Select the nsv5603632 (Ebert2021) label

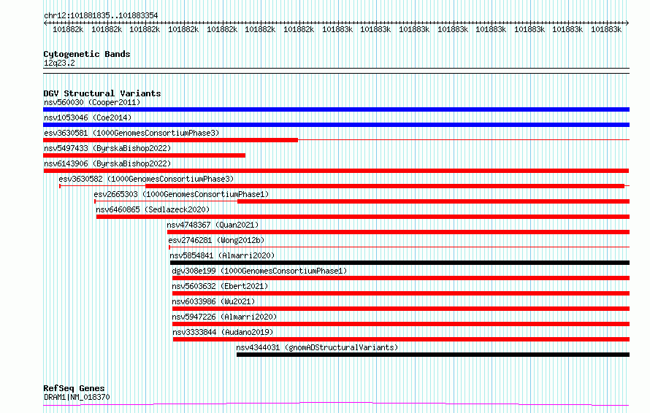tap(220, 286)
